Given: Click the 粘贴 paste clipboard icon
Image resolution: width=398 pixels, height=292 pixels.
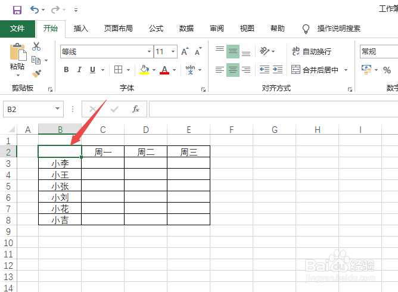Looking at the screenshot, I should click(17, 52).
